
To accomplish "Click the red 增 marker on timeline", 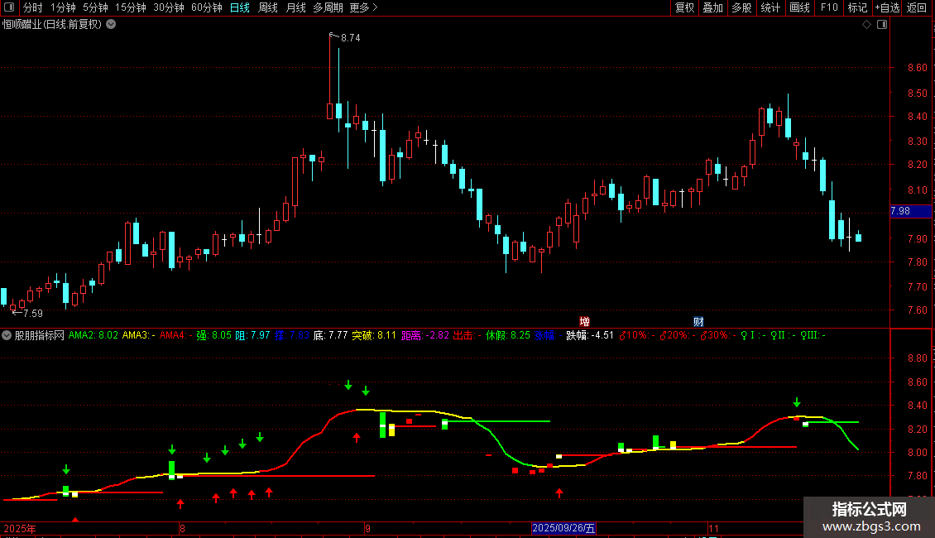I will click(x=584, y=321).
